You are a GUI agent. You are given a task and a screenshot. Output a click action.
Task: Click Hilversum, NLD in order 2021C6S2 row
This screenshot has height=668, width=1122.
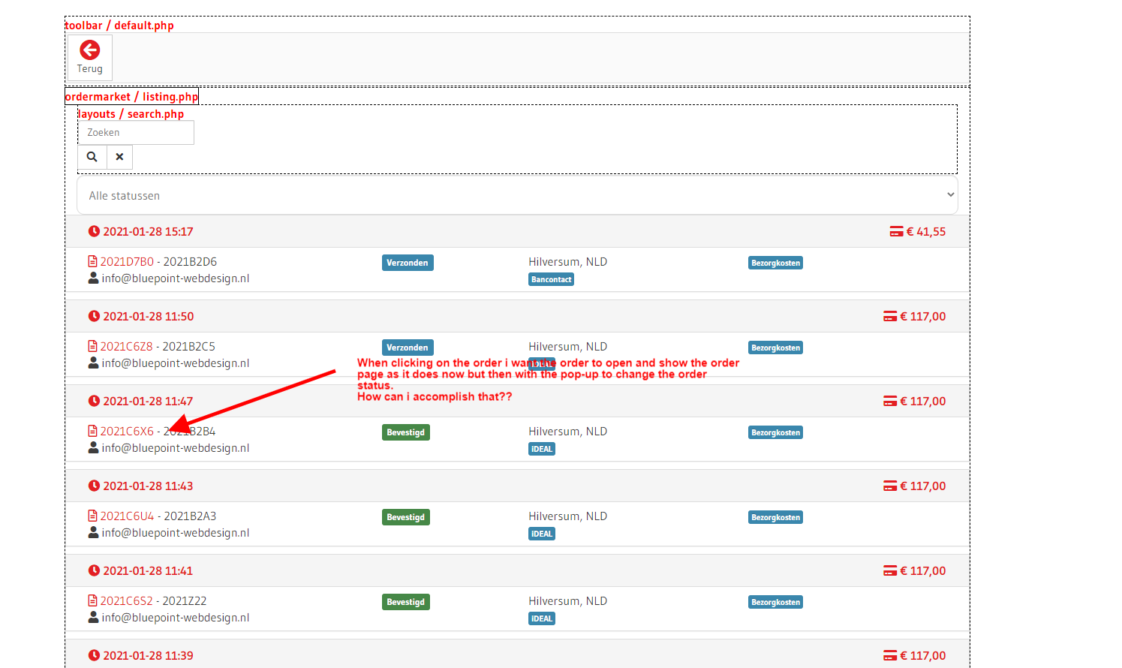[x=568, y=600]
